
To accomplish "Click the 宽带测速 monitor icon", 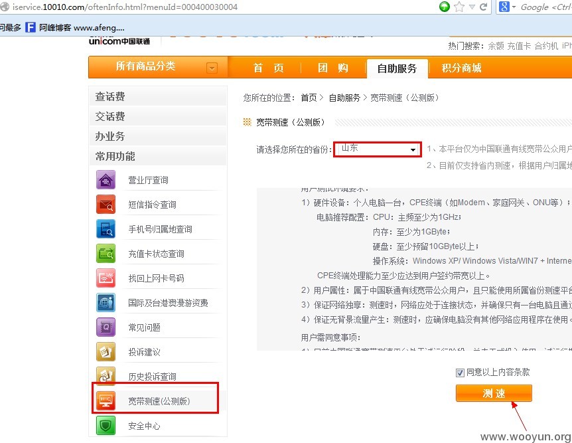I will click(106, 401).
